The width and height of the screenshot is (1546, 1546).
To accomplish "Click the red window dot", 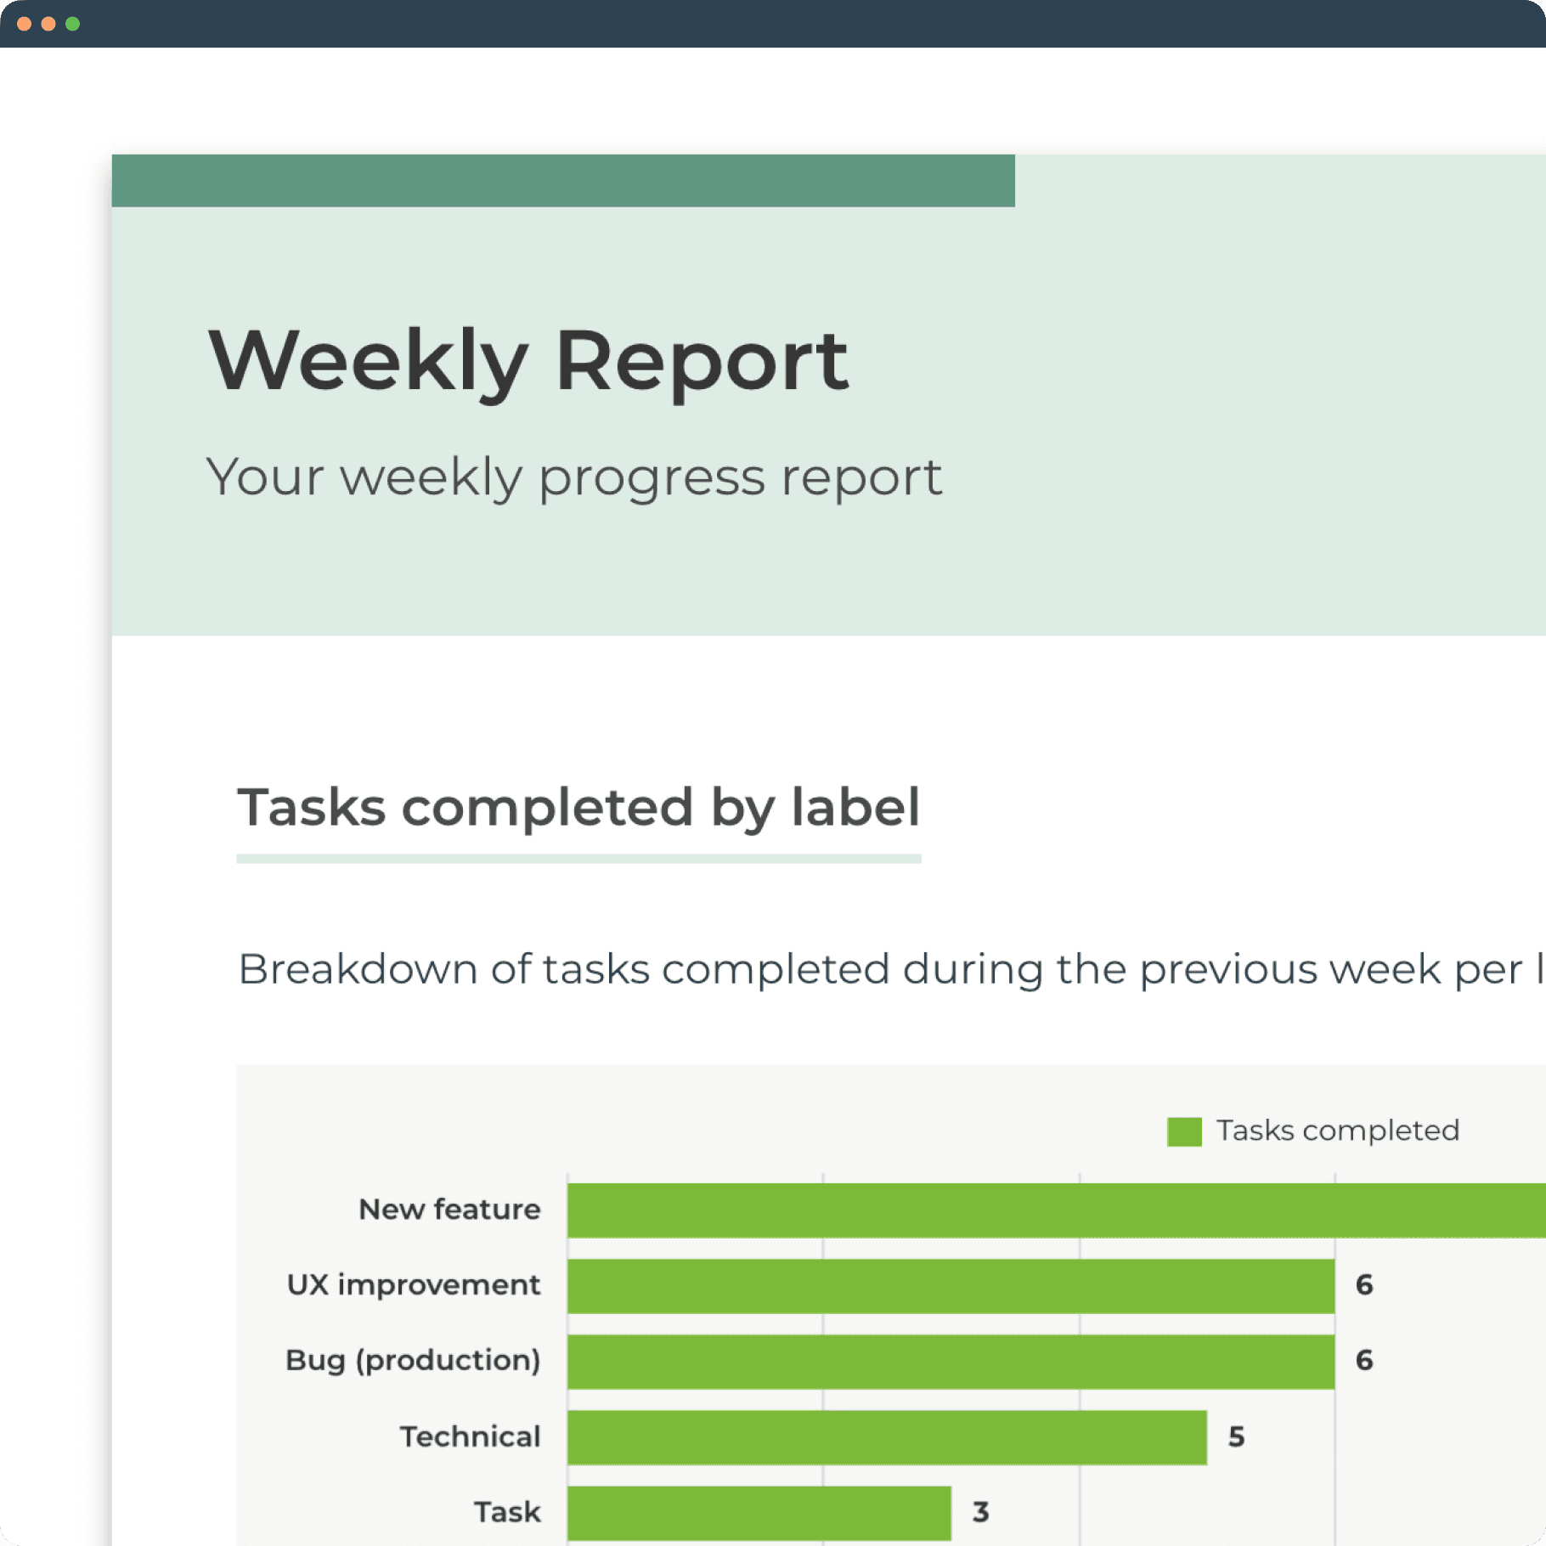I will pyautogui.click(x=25, y=24).
